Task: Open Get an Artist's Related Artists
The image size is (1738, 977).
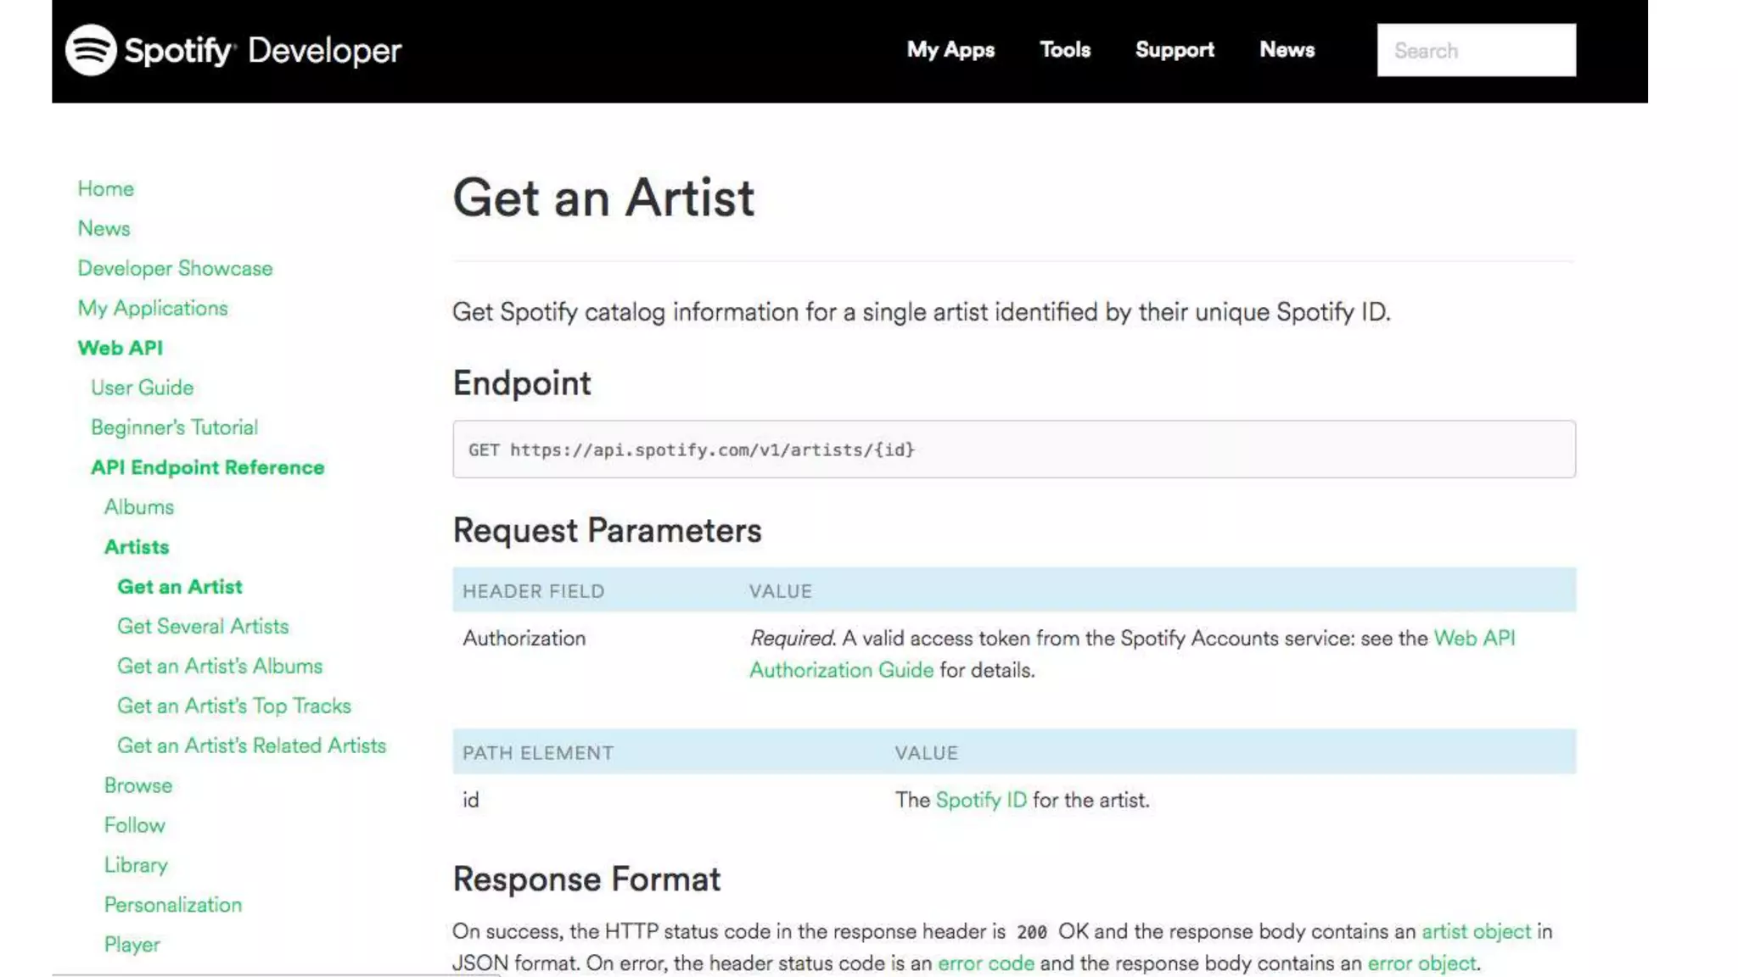Action: click(x=251, y=745)
